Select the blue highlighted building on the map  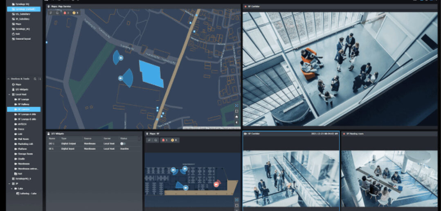[151, 74]
